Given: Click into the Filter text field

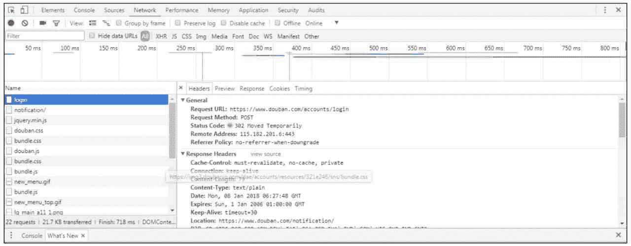Looking at the screenshot, I should coord(44,36).
